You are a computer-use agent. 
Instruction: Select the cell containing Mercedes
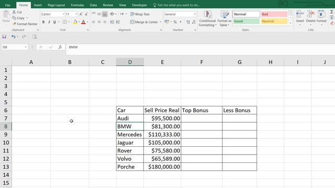[x=130, y=135]
